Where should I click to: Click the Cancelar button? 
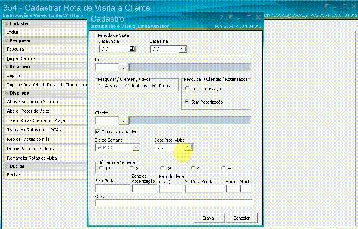point(241,218)
